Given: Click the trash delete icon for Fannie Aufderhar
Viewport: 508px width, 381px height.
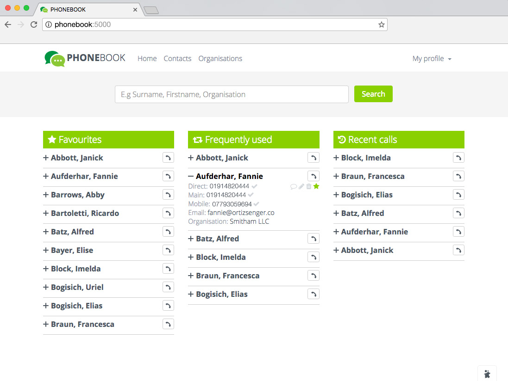Looking at the screenshot, I should [308, 186].
